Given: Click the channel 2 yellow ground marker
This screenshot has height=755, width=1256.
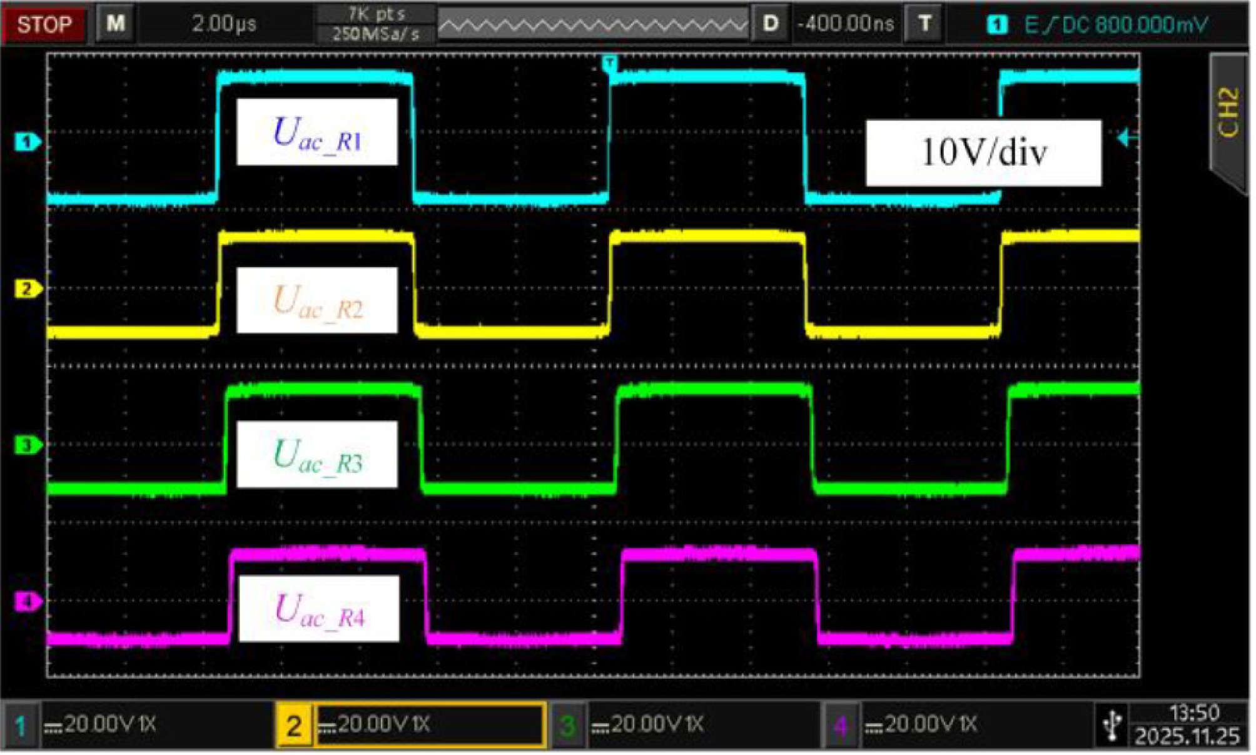Looking at the screenshot, I should [28, 289].
